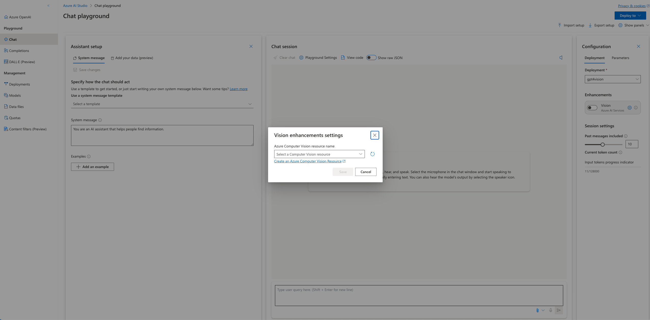Click the Clear chat broom icon
Image resolution: width=650 pixels, height=320 pixels.
click(276, 58)
